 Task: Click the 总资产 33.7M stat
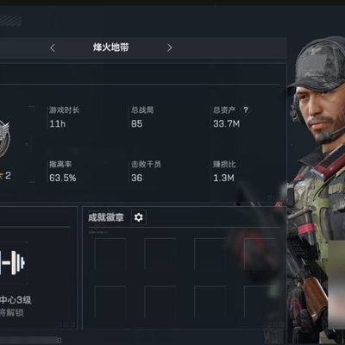tap(227, 117)
